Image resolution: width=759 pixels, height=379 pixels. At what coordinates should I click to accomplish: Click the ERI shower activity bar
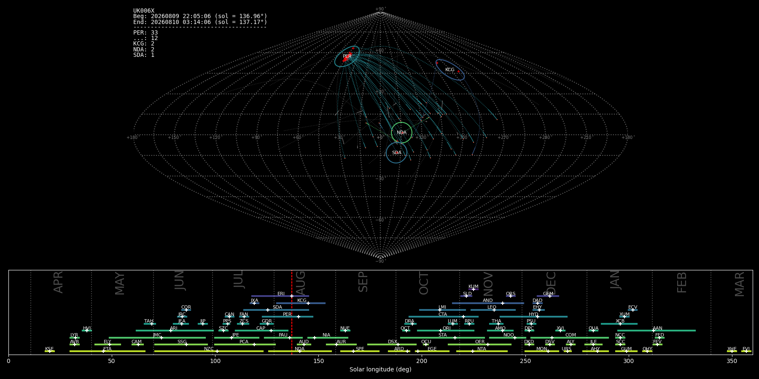point(280,296)
